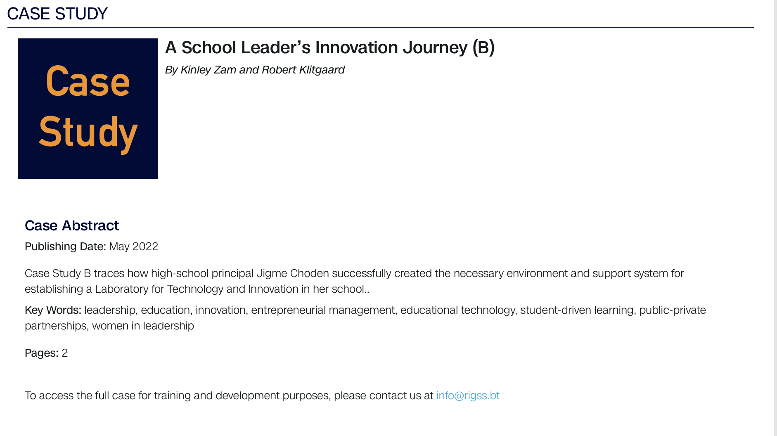777x436 pixels.
Task: Open the info@rigss.bt email link
Action: pyautogui.click(x=468, y=396)
